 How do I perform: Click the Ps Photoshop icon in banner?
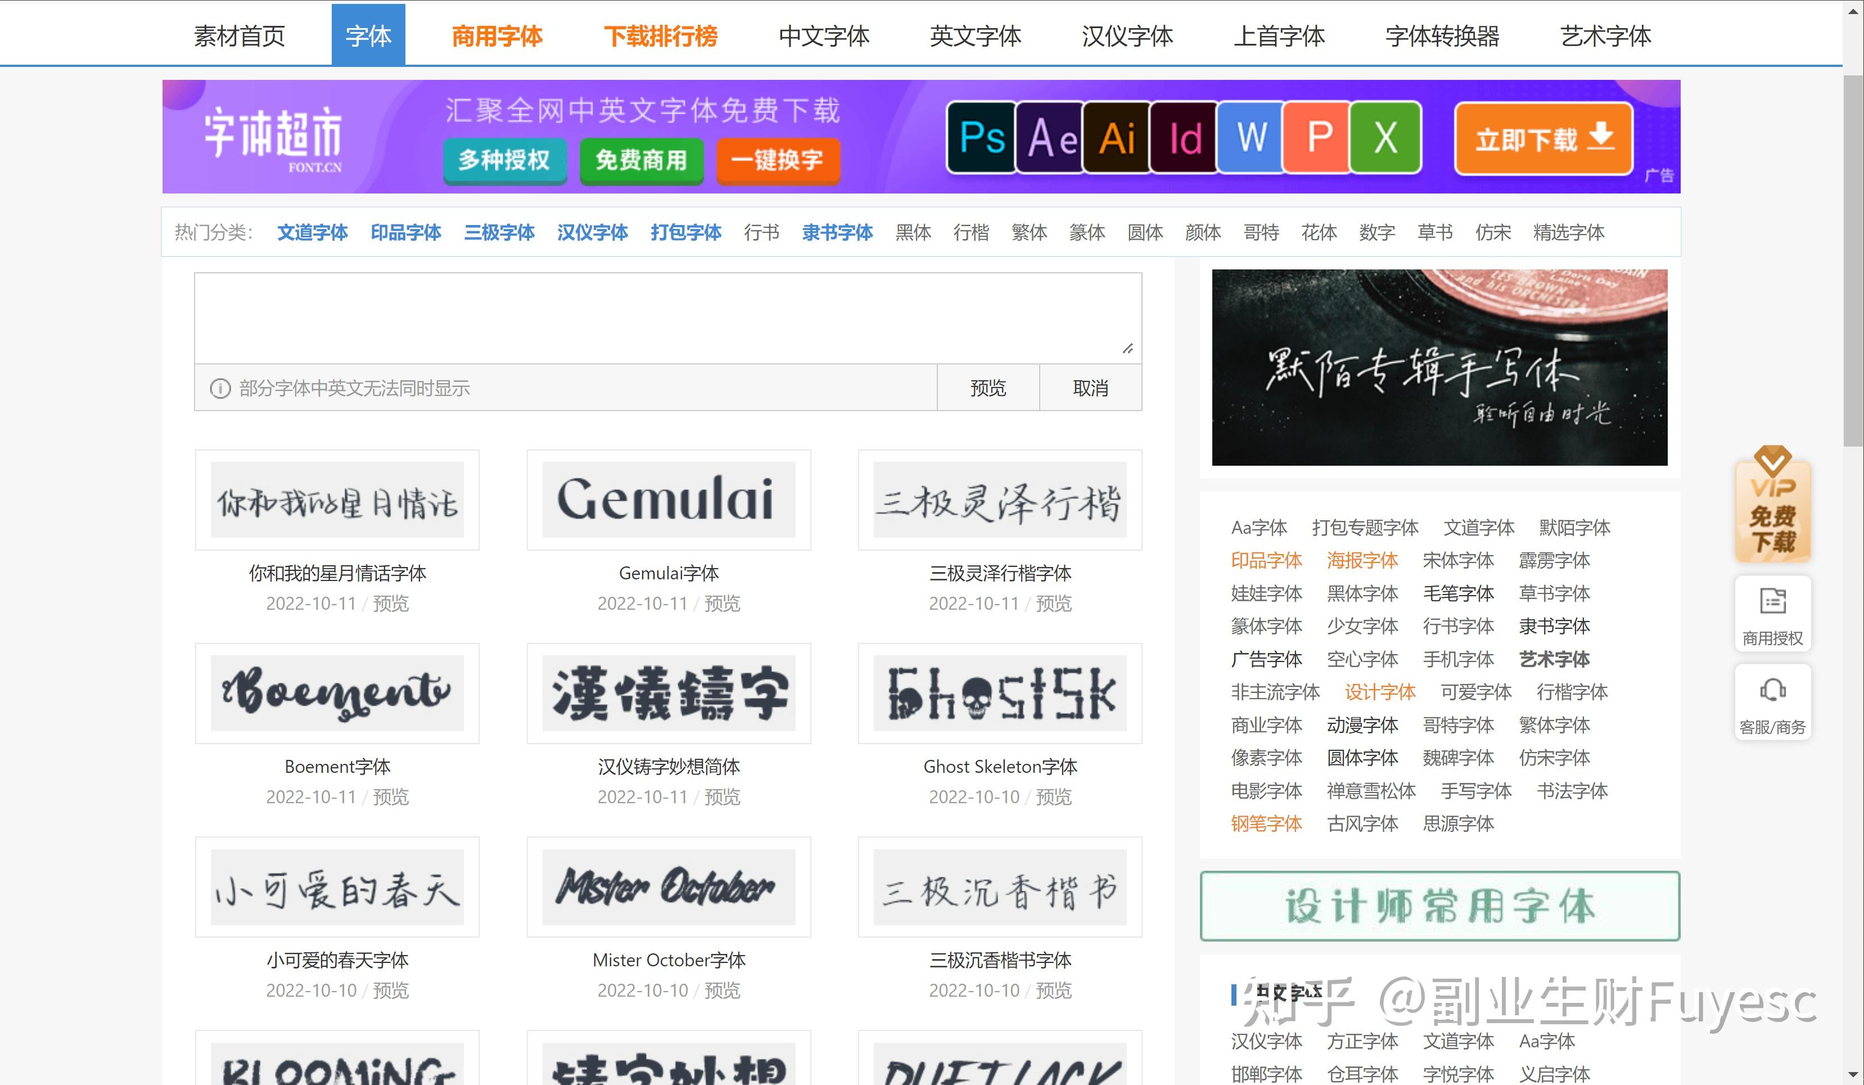point(982,138)
